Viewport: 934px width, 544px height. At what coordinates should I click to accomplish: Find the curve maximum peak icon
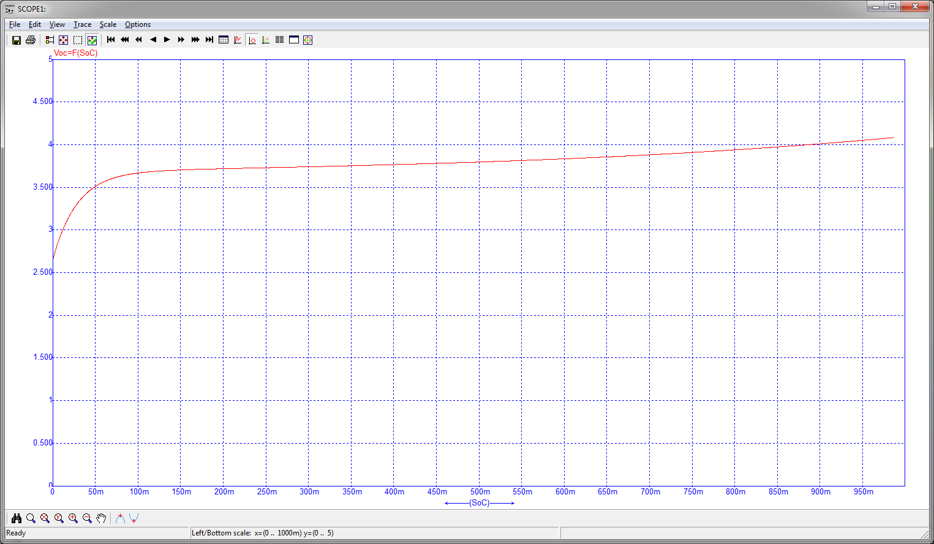(120, 518)
